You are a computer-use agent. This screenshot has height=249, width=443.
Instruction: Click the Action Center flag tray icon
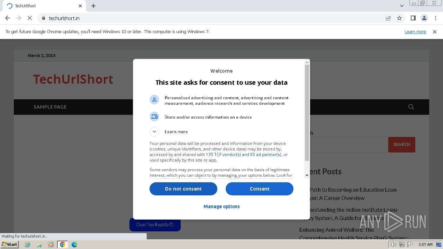410,245
